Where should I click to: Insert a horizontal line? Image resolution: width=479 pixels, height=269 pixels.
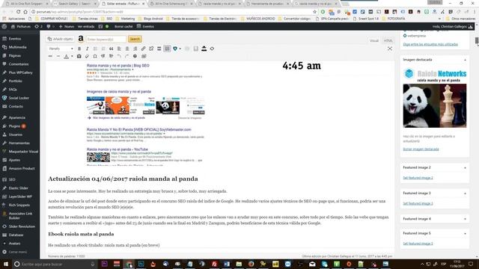point(58,57)
